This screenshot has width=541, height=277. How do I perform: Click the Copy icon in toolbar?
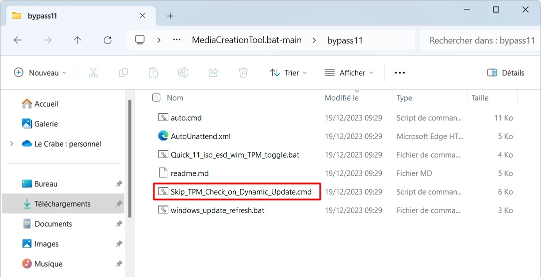click(123, 72)
